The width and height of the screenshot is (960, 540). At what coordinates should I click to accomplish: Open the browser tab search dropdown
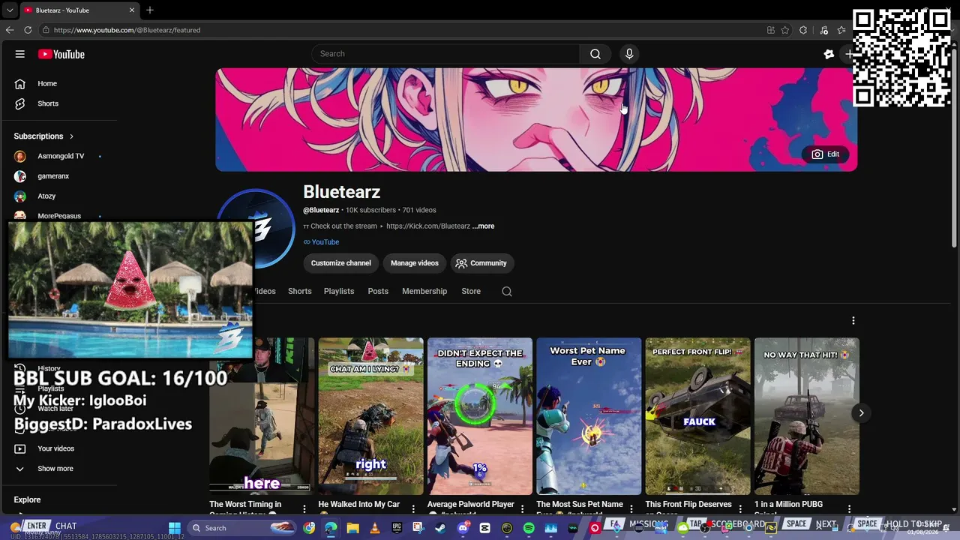tap(10, 10)
